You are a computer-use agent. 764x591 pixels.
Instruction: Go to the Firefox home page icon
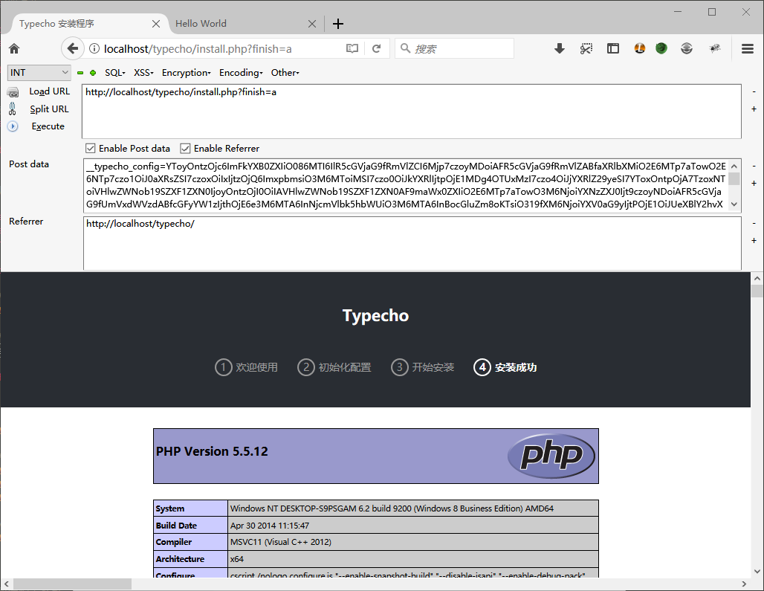(x=14, y=48)
